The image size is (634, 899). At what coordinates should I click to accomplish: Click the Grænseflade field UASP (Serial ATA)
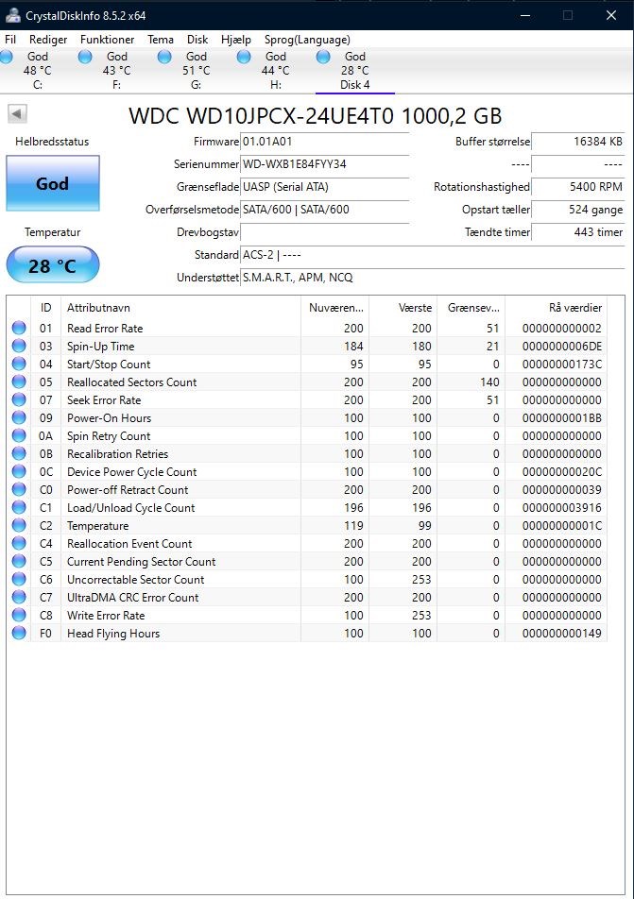[x=324, y=187]
